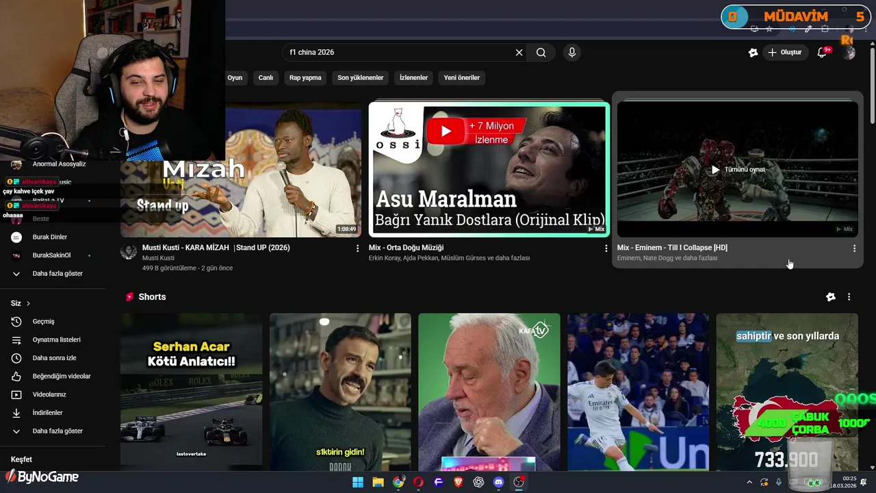876x493 pixels.
Task: Open File Explorer from the taskbar
Action: [x=378, y=482]
